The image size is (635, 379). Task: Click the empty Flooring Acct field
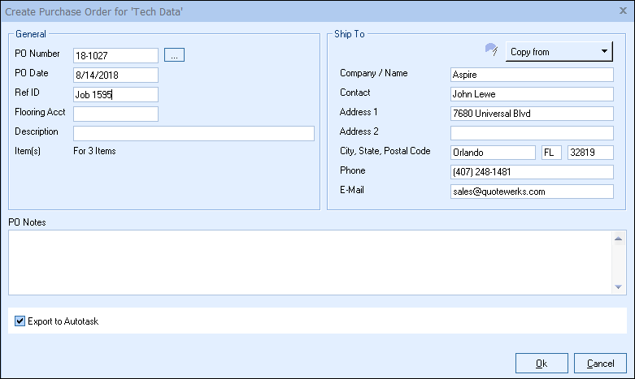(x=115, y=114)
